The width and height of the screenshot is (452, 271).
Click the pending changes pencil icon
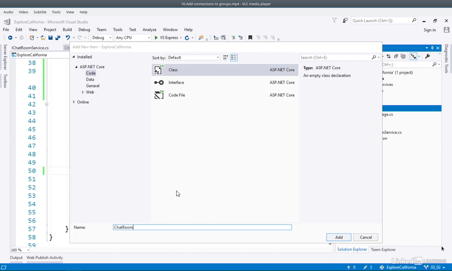coord(365,267)
